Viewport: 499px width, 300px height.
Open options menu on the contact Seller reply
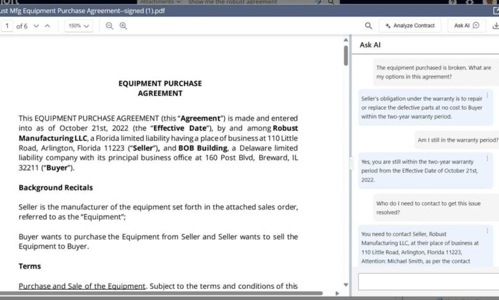click(x=487, y=230)
